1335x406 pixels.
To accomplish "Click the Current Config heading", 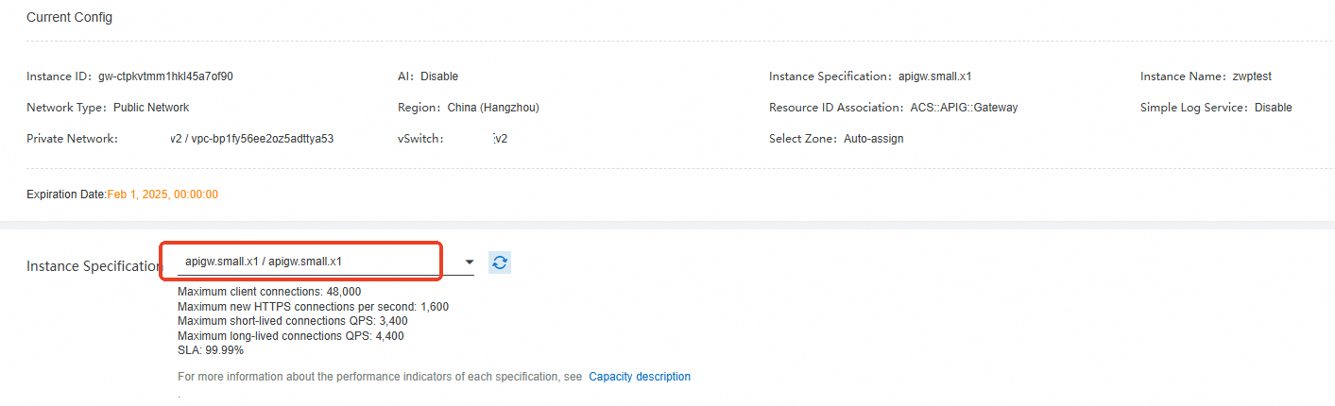I will coord(69,18).
